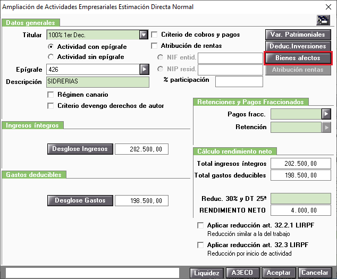Click the Total gastos deducibles value field
The height and width of the screenshot is (279, 337).
tap(301, 175)
